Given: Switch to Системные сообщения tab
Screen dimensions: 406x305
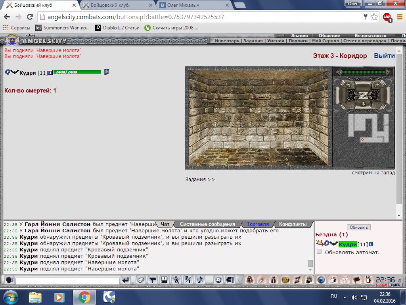Looking at the screenshot, I should (207, 224).
